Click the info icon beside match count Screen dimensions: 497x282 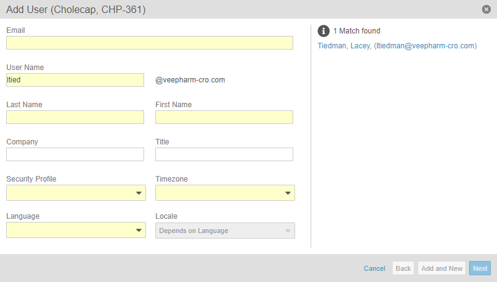point(323,31)
